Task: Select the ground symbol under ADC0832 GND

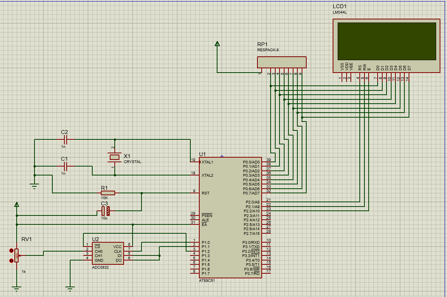Action: tap(70, 289)
